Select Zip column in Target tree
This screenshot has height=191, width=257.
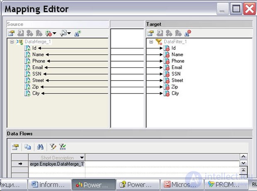(175, 87)
